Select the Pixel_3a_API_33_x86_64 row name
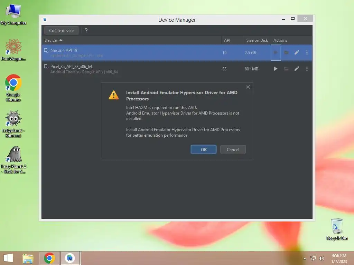 pos(71,67)
